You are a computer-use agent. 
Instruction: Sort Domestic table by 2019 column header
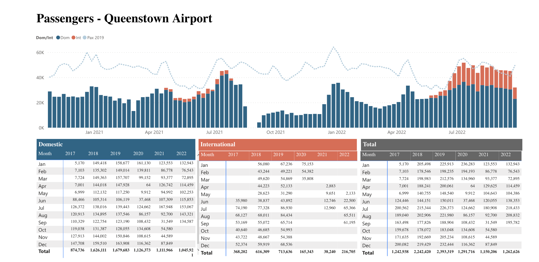pyautogui.click(x=115, y=154)
